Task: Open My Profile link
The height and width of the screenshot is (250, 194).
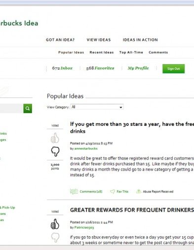Action: coord(138,68)
